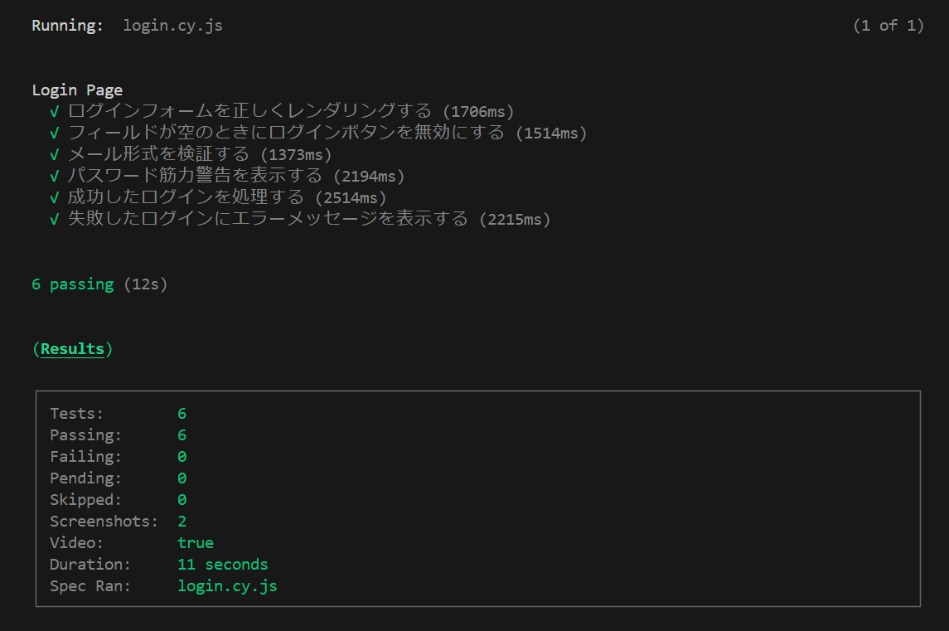Click the 'Tests:' label
Viewport: 949px width, 631px height.
pos(76,414)
